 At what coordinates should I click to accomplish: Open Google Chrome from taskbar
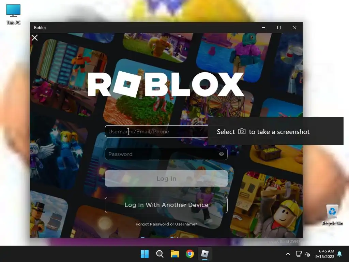click(189, 254)
